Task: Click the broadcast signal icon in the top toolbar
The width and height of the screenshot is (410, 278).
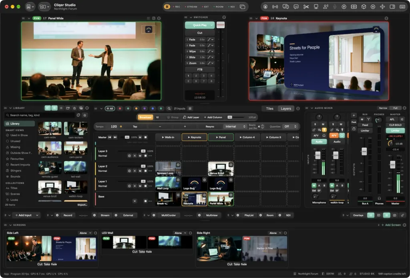Action: (275, 7)
